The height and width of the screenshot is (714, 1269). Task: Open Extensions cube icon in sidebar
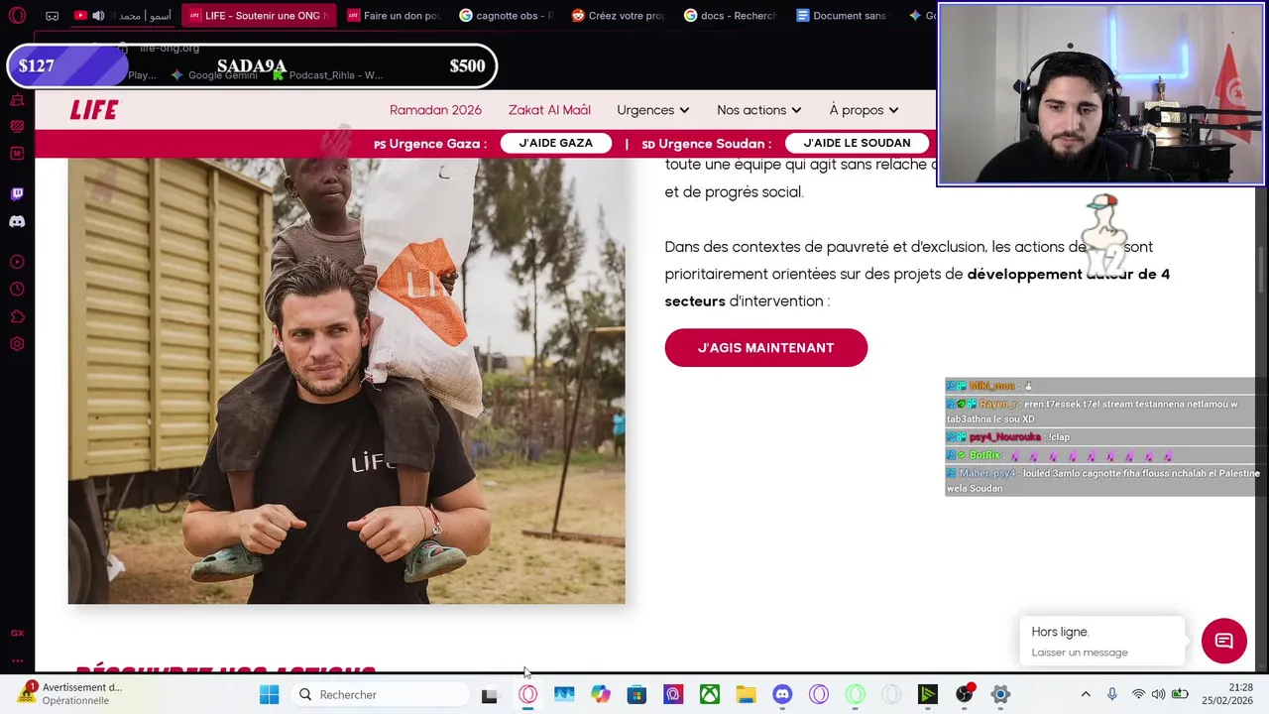(x=17, y=317)
